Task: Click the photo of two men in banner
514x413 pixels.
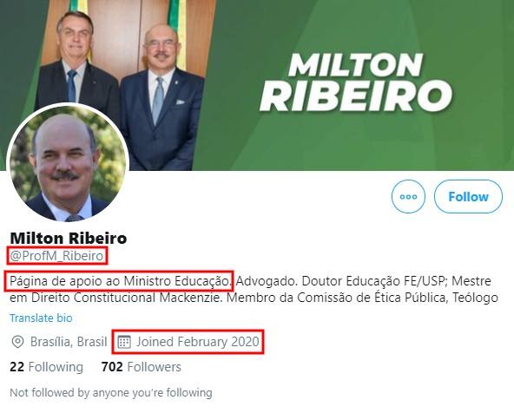Action: 120,85
